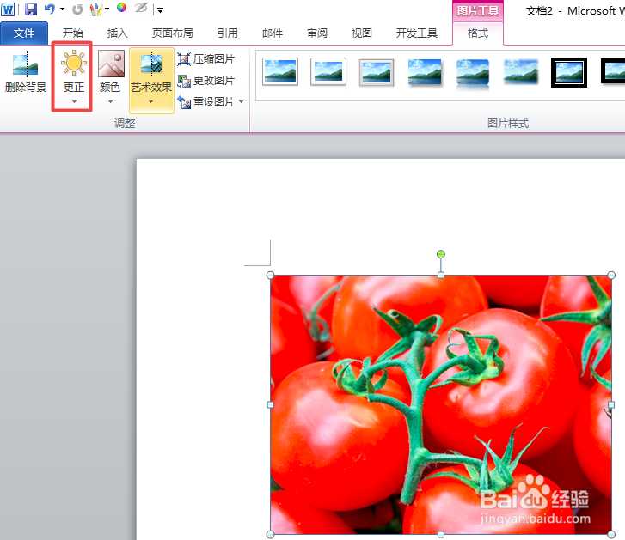This screenshot has height=540, width=625.
Task: Select the tomato picture in the document
Action: [x=441, y=404]
